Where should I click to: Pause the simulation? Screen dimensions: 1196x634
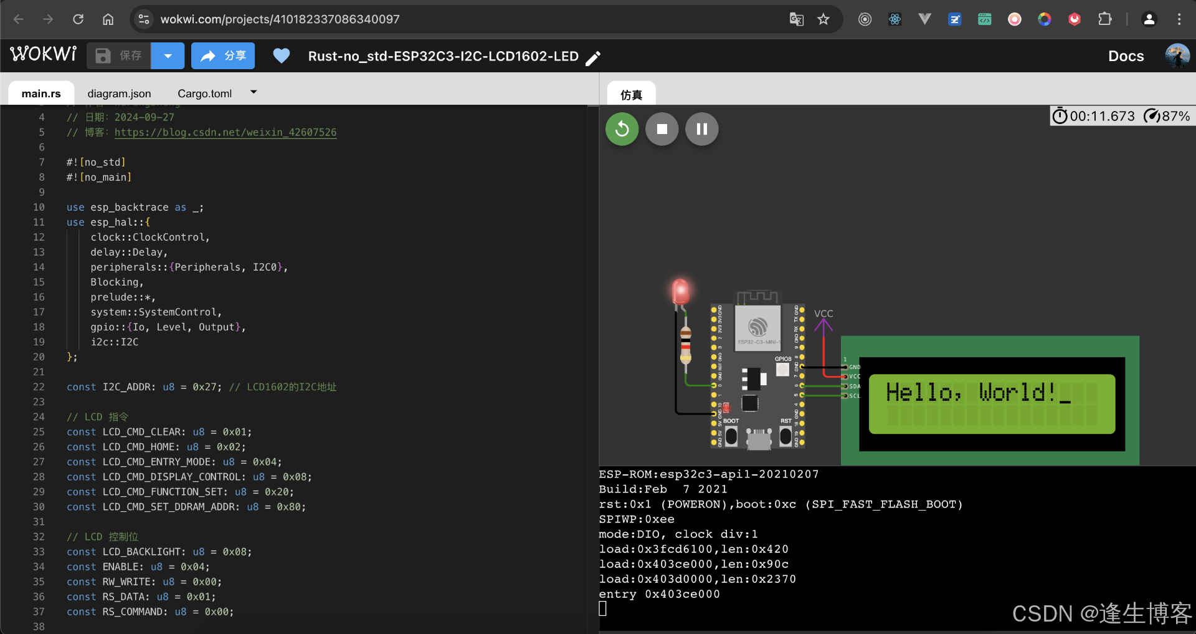[x=701, y=129]
